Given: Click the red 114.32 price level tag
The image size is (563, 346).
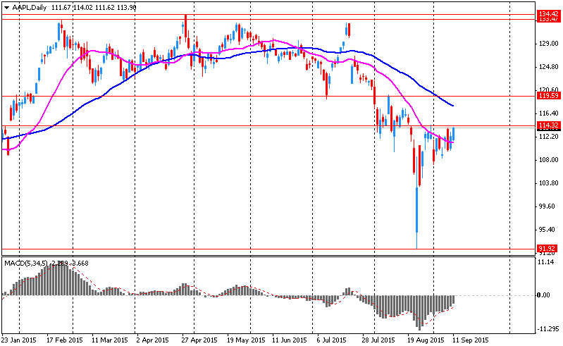Looking at the screenshot, I should [x=548, y=125].
